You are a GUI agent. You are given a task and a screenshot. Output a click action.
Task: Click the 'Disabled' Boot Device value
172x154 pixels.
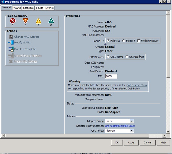[x=111, y=71]
